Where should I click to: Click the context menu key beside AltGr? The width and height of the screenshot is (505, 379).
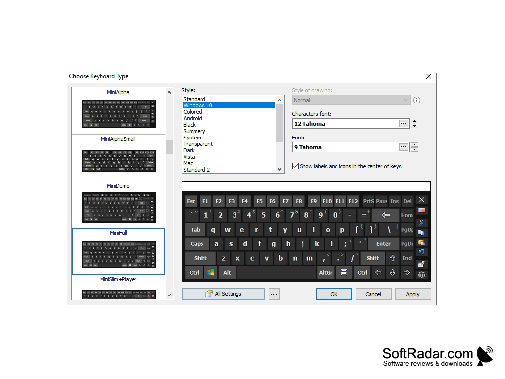[x=344, y=273]
